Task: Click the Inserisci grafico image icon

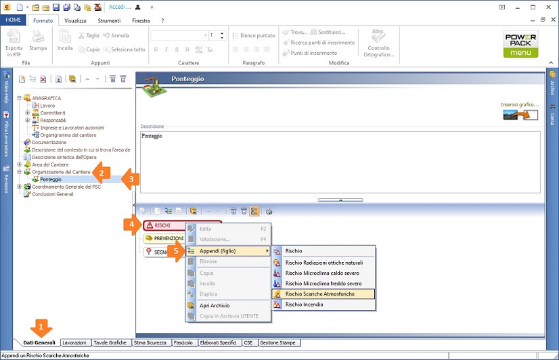Action: (520, 115)
